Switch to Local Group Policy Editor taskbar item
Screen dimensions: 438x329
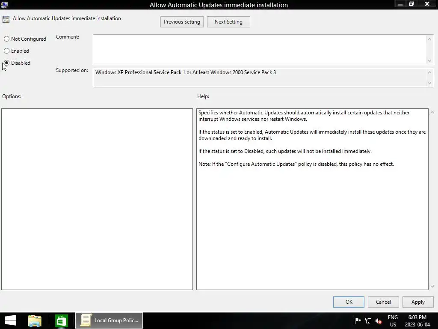pyautogui.click(x=109, y=320)
